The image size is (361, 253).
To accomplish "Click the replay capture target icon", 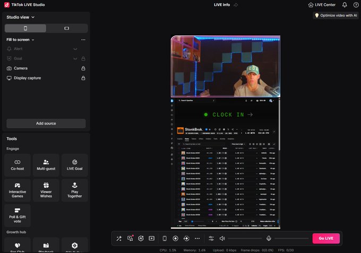I will click(x=186, y=239).
